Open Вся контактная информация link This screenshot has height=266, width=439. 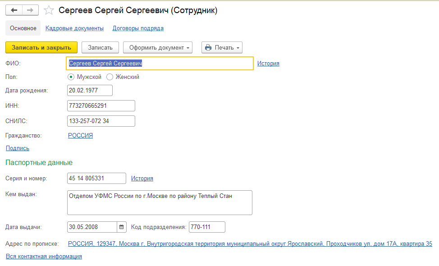tap(44, 256)
